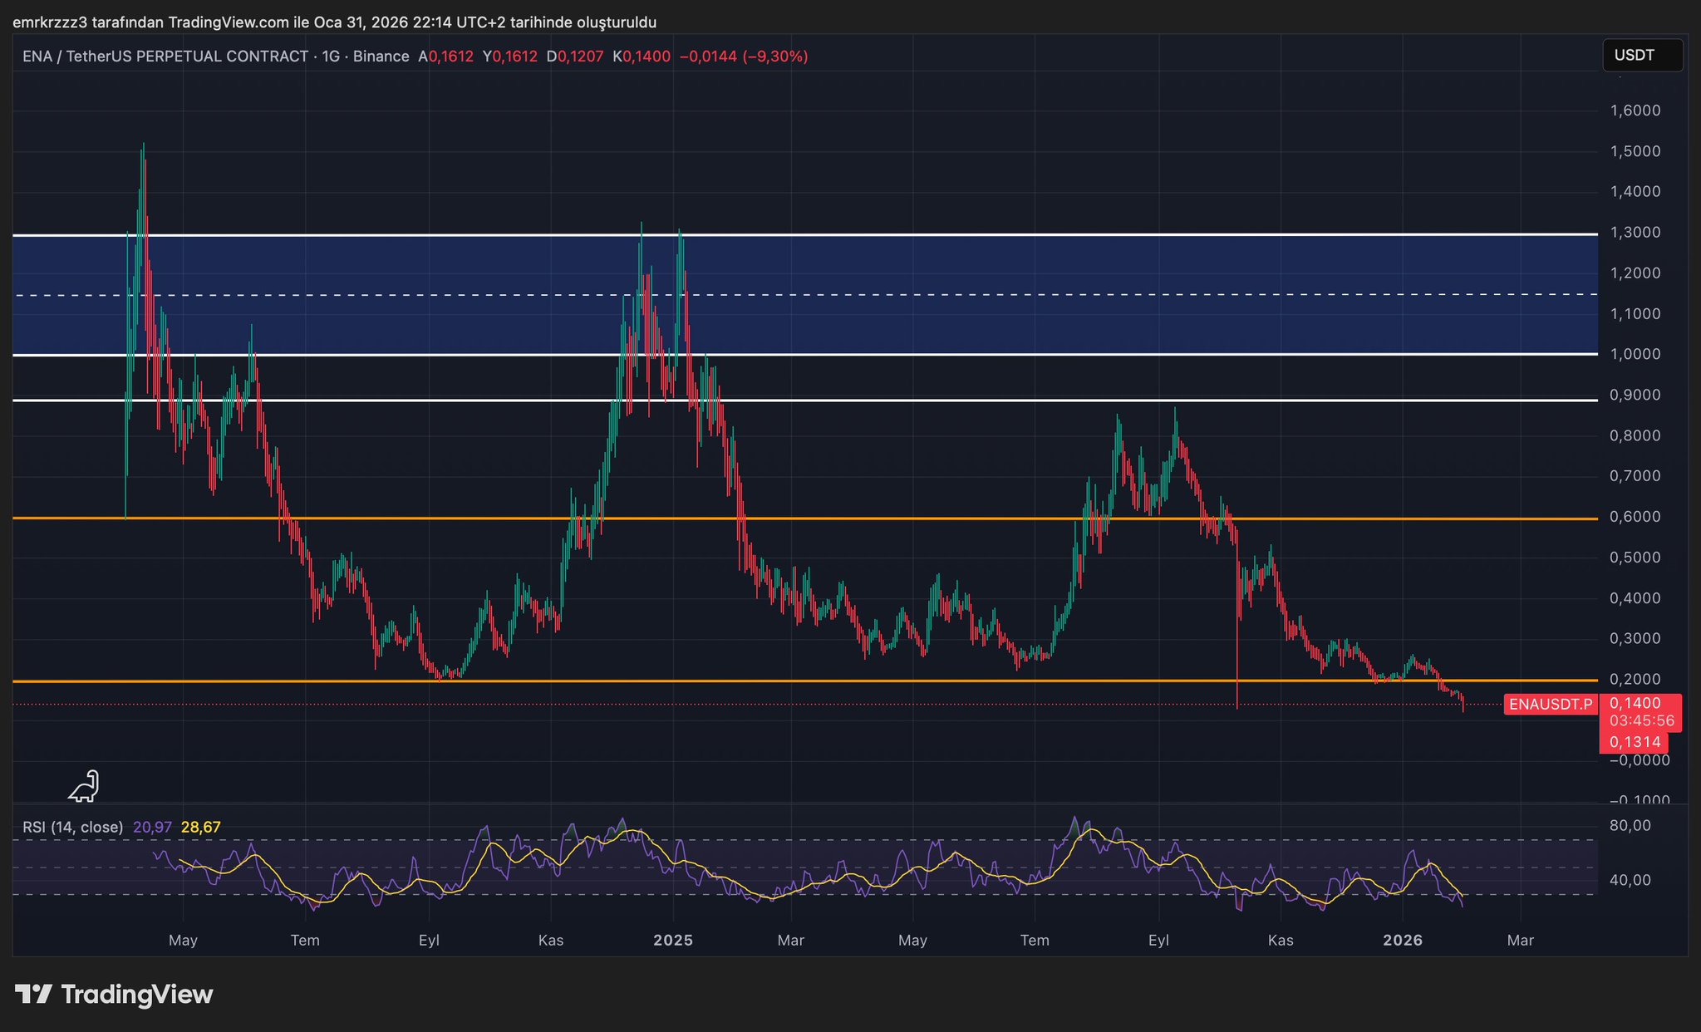This screenshot has width=1701, height=1032.
Task: Click the TradingView logo icon
Action: pyautogui.click(x=34, y=994)
